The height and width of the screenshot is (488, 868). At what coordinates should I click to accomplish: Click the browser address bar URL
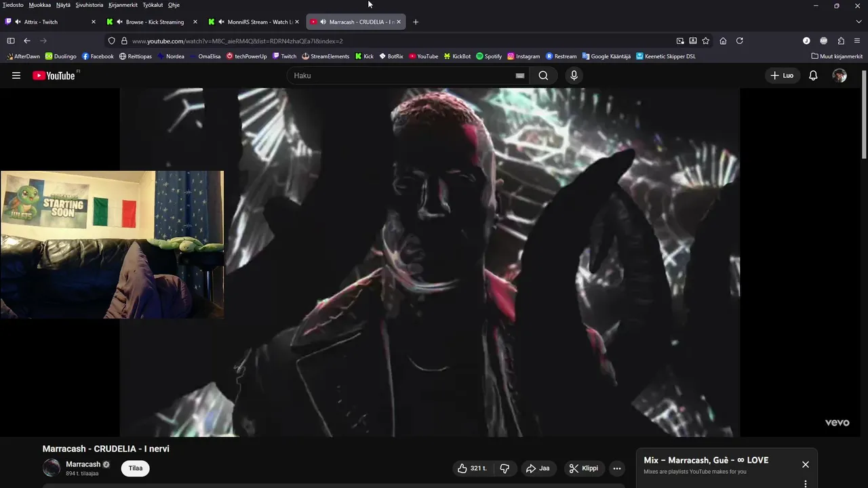click(x=237, y=41)
